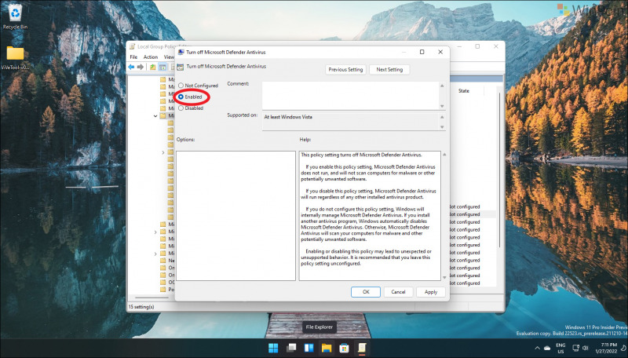Jump to the Next Setting
Screen dimensions: 628x358
click(x=389, y=69)
